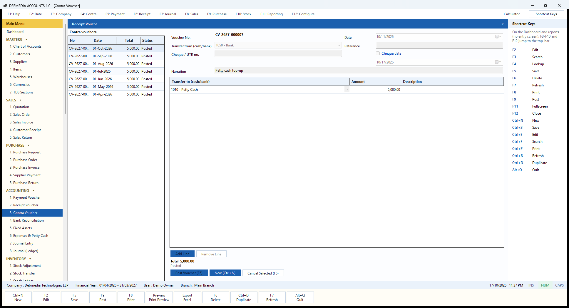This screenshot has height=308, width=569.
Task: Click the F2 Edit toolbar button
Action: click(x=46, y=297)
